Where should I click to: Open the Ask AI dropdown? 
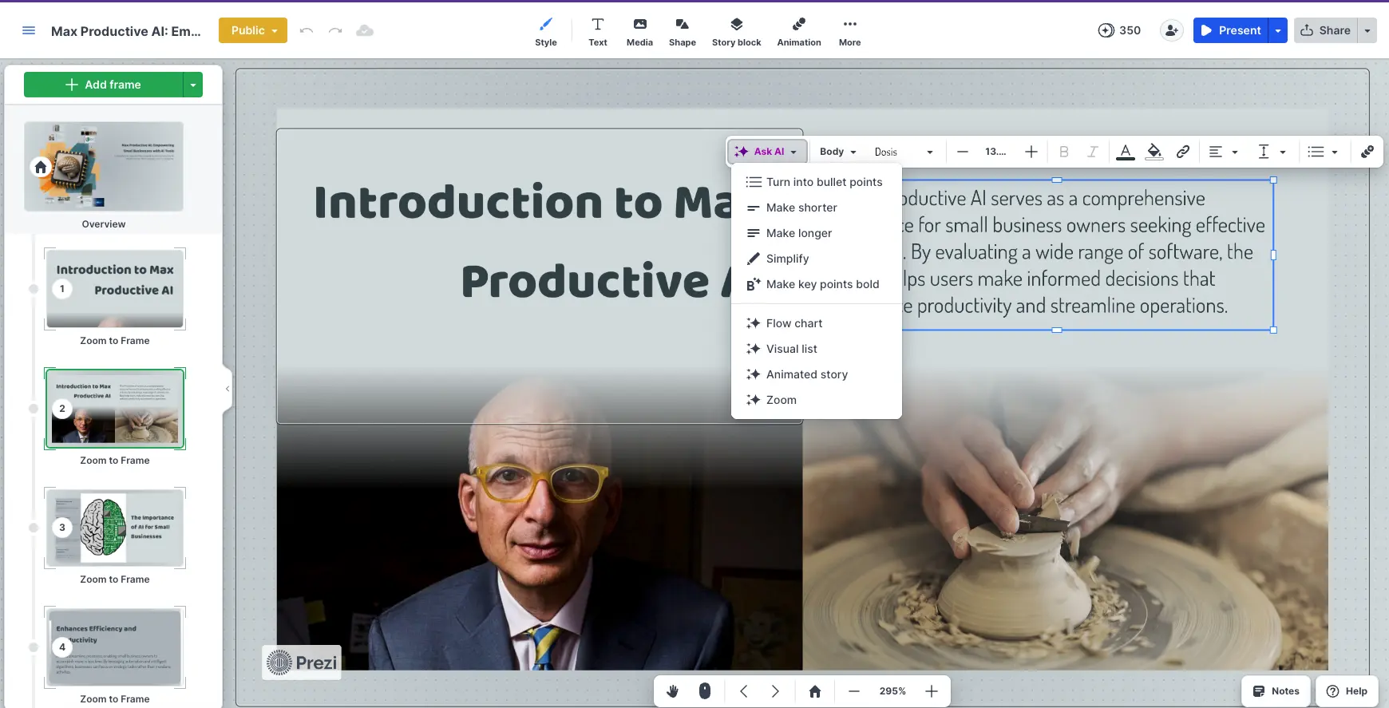(766, 152)
